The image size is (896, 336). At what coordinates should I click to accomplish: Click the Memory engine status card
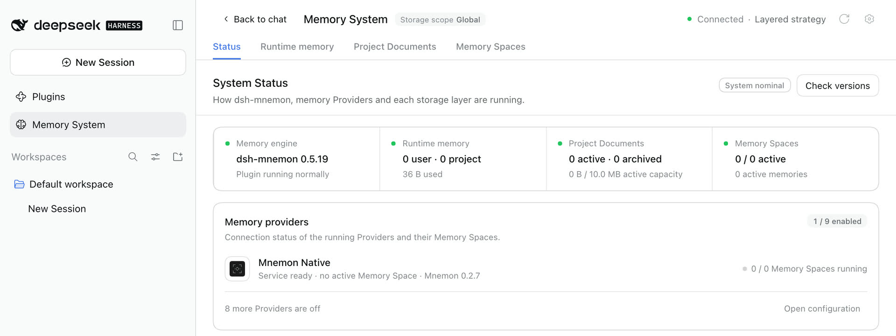[x=297, y=159]
